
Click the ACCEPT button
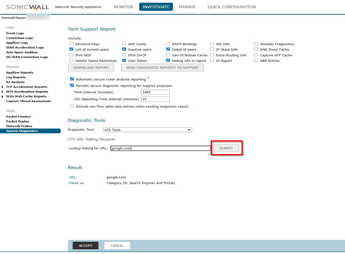click(x=85, y=246)
